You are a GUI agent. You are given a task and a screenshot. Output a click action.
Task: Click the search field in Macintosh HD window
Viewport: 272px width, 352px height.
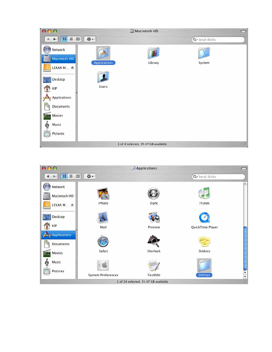point(218,40)
